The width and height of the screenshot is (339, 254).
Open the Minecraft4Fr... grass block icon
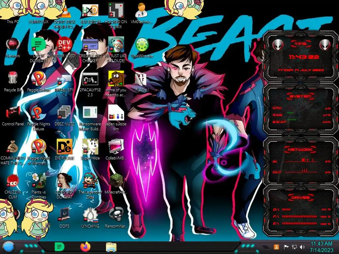point(116,184)
